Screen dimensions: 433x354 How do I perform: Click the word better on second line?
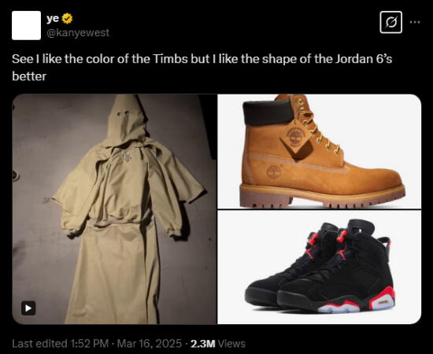29,76
